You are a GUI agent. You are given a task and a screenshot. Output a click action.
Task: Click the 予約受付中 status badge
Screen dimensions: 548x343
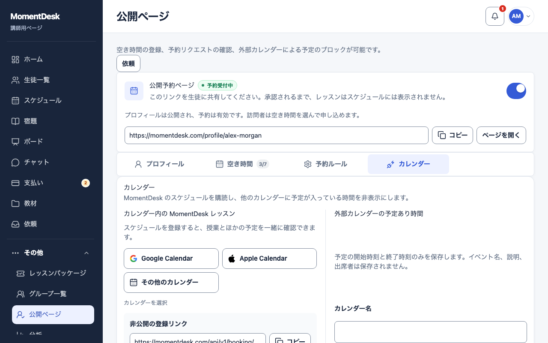(x=217, y=85)
